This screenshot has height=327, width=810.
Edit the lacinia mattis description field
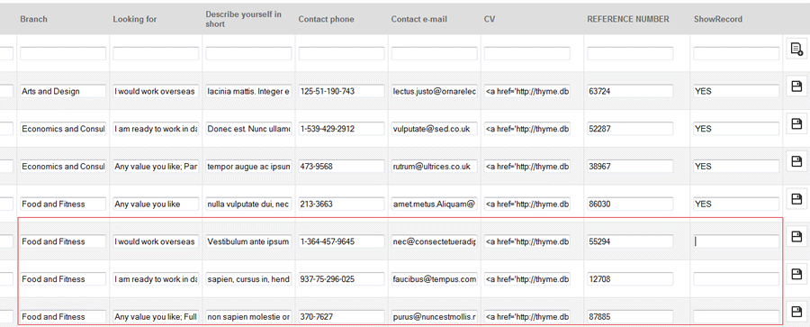248,91
